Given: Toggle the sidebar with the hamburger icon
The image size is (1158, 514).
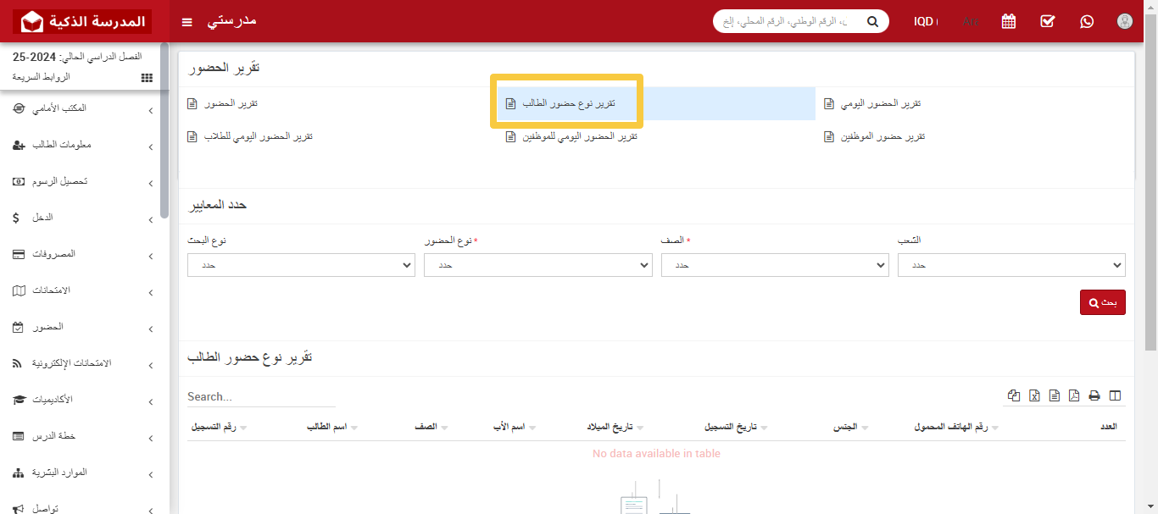Looking at the screenshot, I should point(187,23).
